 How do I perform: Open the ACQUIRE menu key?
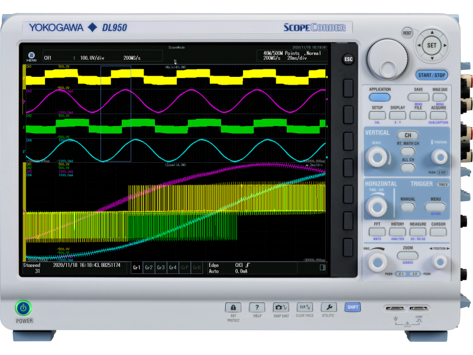(438, 115)
